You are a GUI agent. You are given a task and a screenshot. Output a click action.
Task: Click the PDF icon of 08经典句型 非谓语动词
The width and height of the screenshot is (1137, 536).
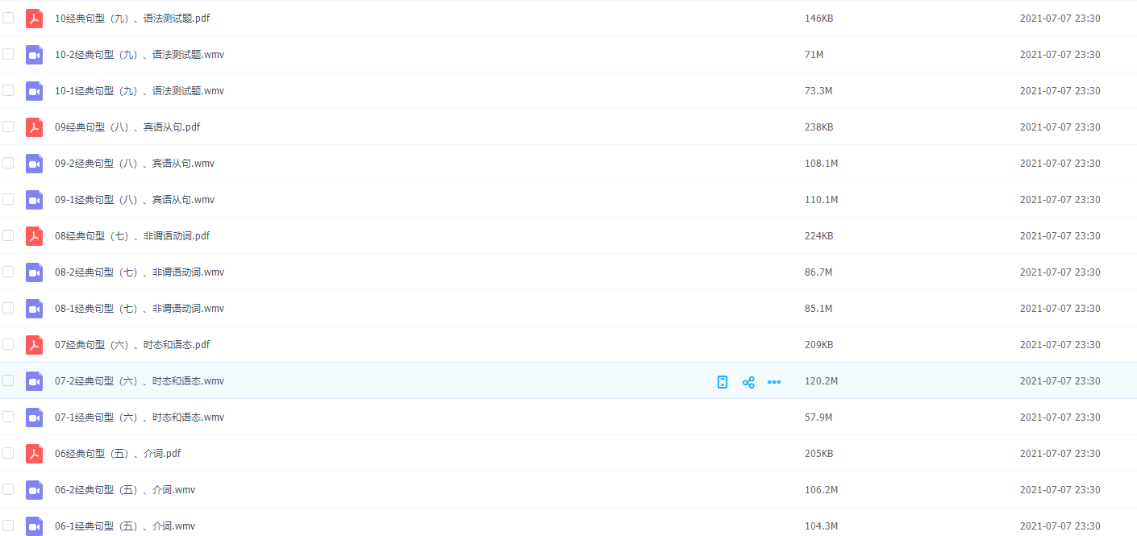click(34, 236)
